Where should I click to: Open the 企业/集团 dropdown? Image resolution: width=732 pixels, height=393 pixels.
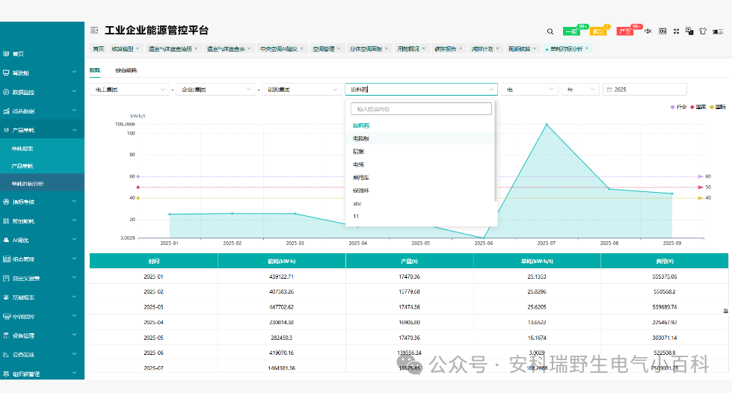tap(215, 90)
